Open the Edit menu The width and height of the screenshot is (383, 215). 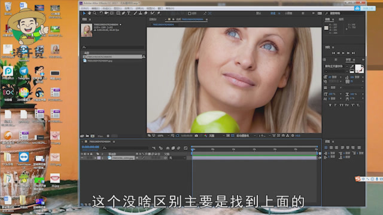pos(95,8)
